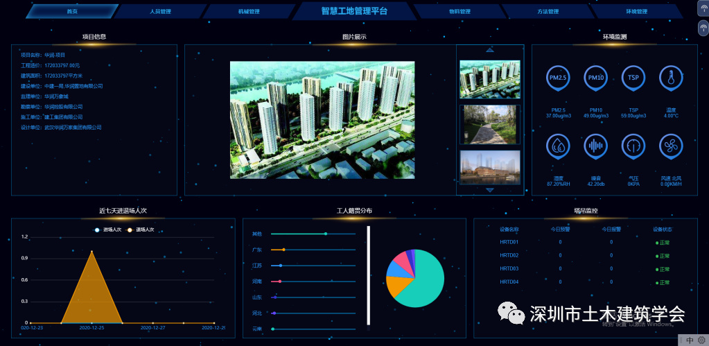Select tower crane device HRTD03
This screenshot has height=346, width=709.
[x=509, y=268]
